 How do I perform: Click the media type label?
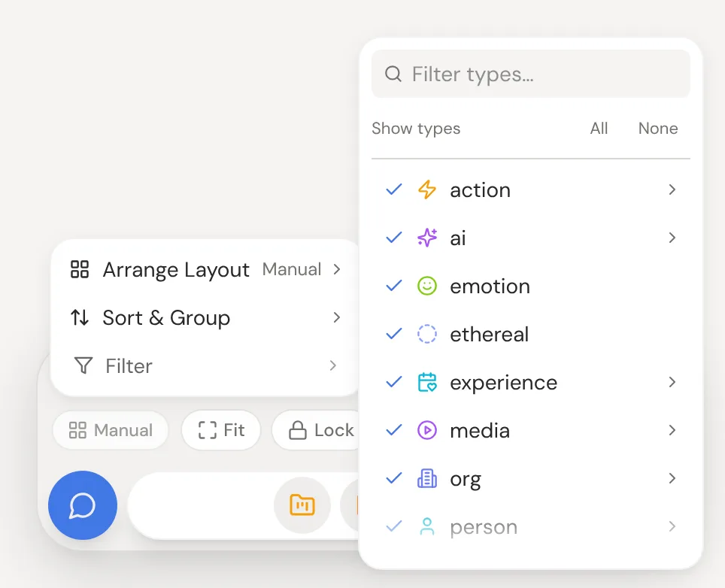tap(480, 430)
